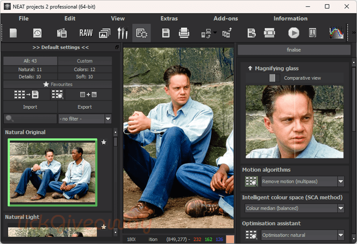Screen dimensions: 357x244
Task: Open the Add-ons menu
Action: [x=226, y=19]
